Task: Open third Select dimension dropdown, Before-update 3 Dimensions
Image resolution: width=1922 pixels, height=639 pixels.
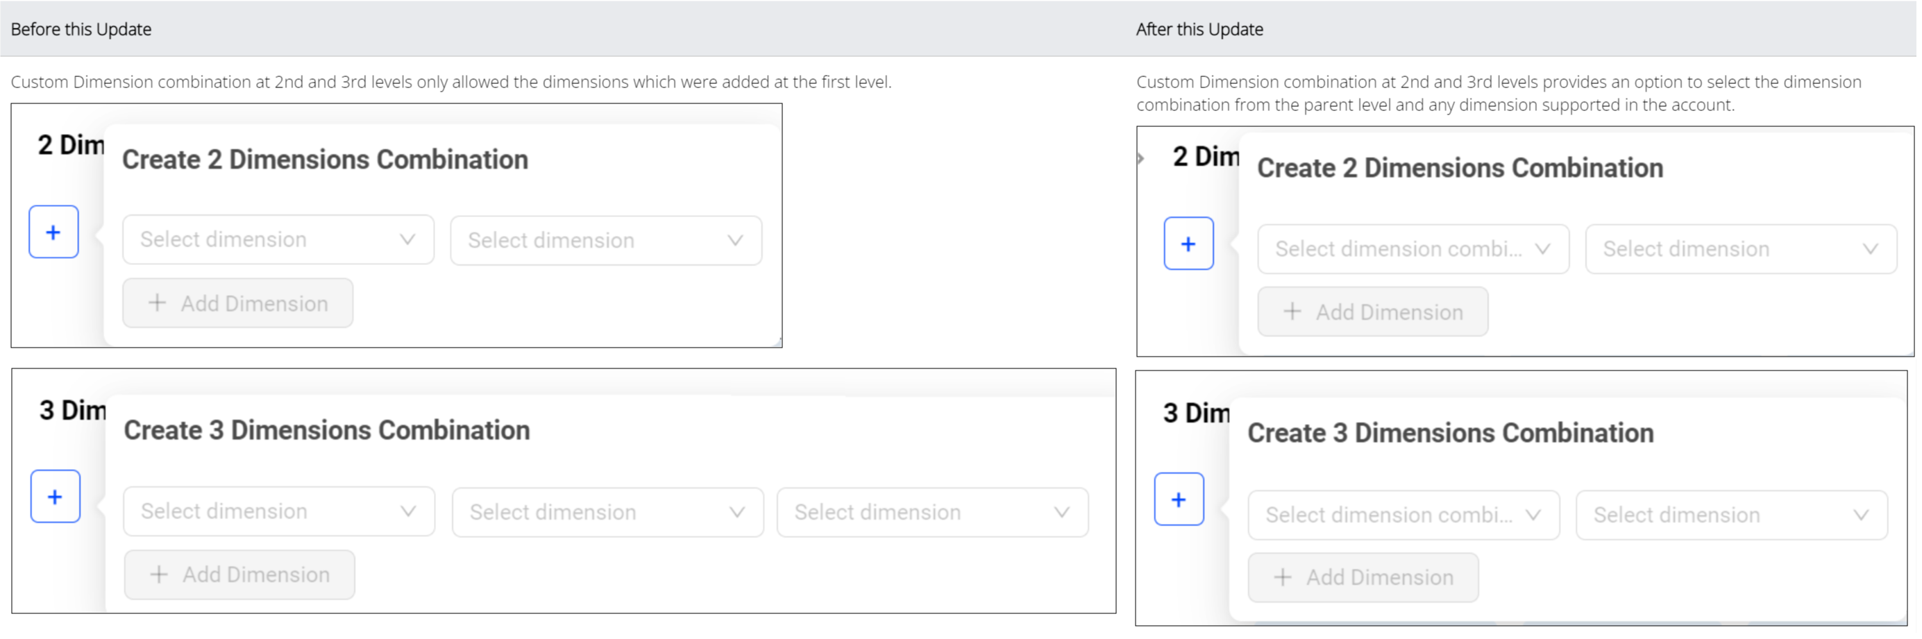Action: click(932, 512)
